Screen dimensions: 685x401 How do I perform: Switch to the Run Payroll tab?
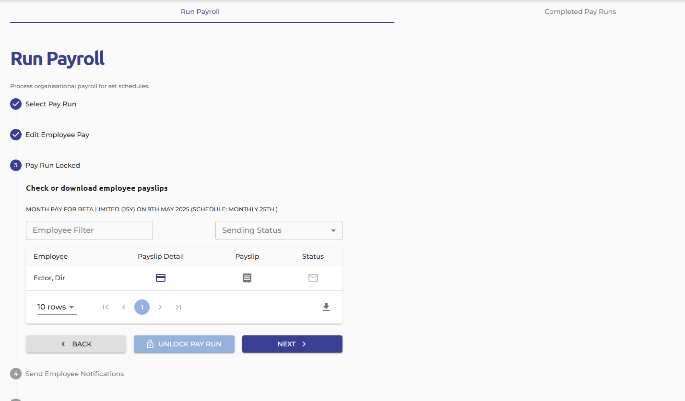(200, 11)
